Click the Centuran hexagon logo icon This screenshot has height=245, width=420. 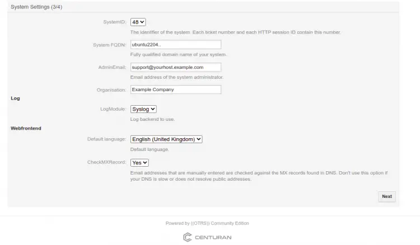(x=188, y=237)
